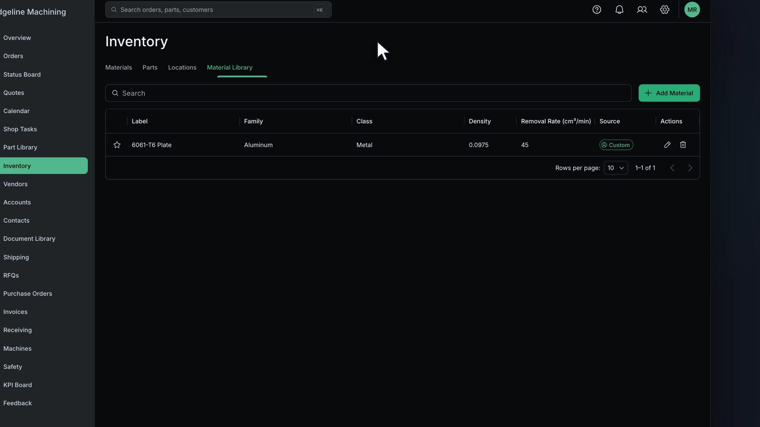Switch to the Locations tab

coord(182,68)
